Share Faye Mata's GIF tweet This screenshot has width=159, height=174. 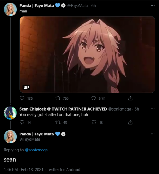(130, 98)
